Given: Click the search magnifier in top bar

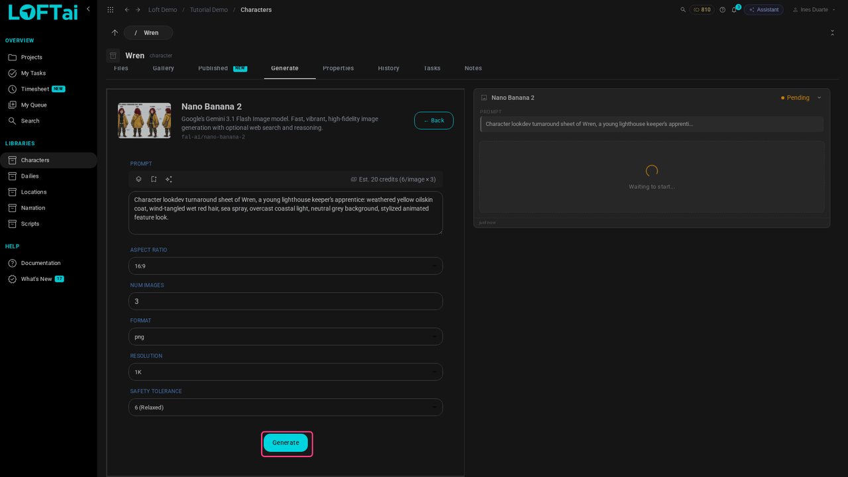Looking at the screenshot, I should [683, 10].
